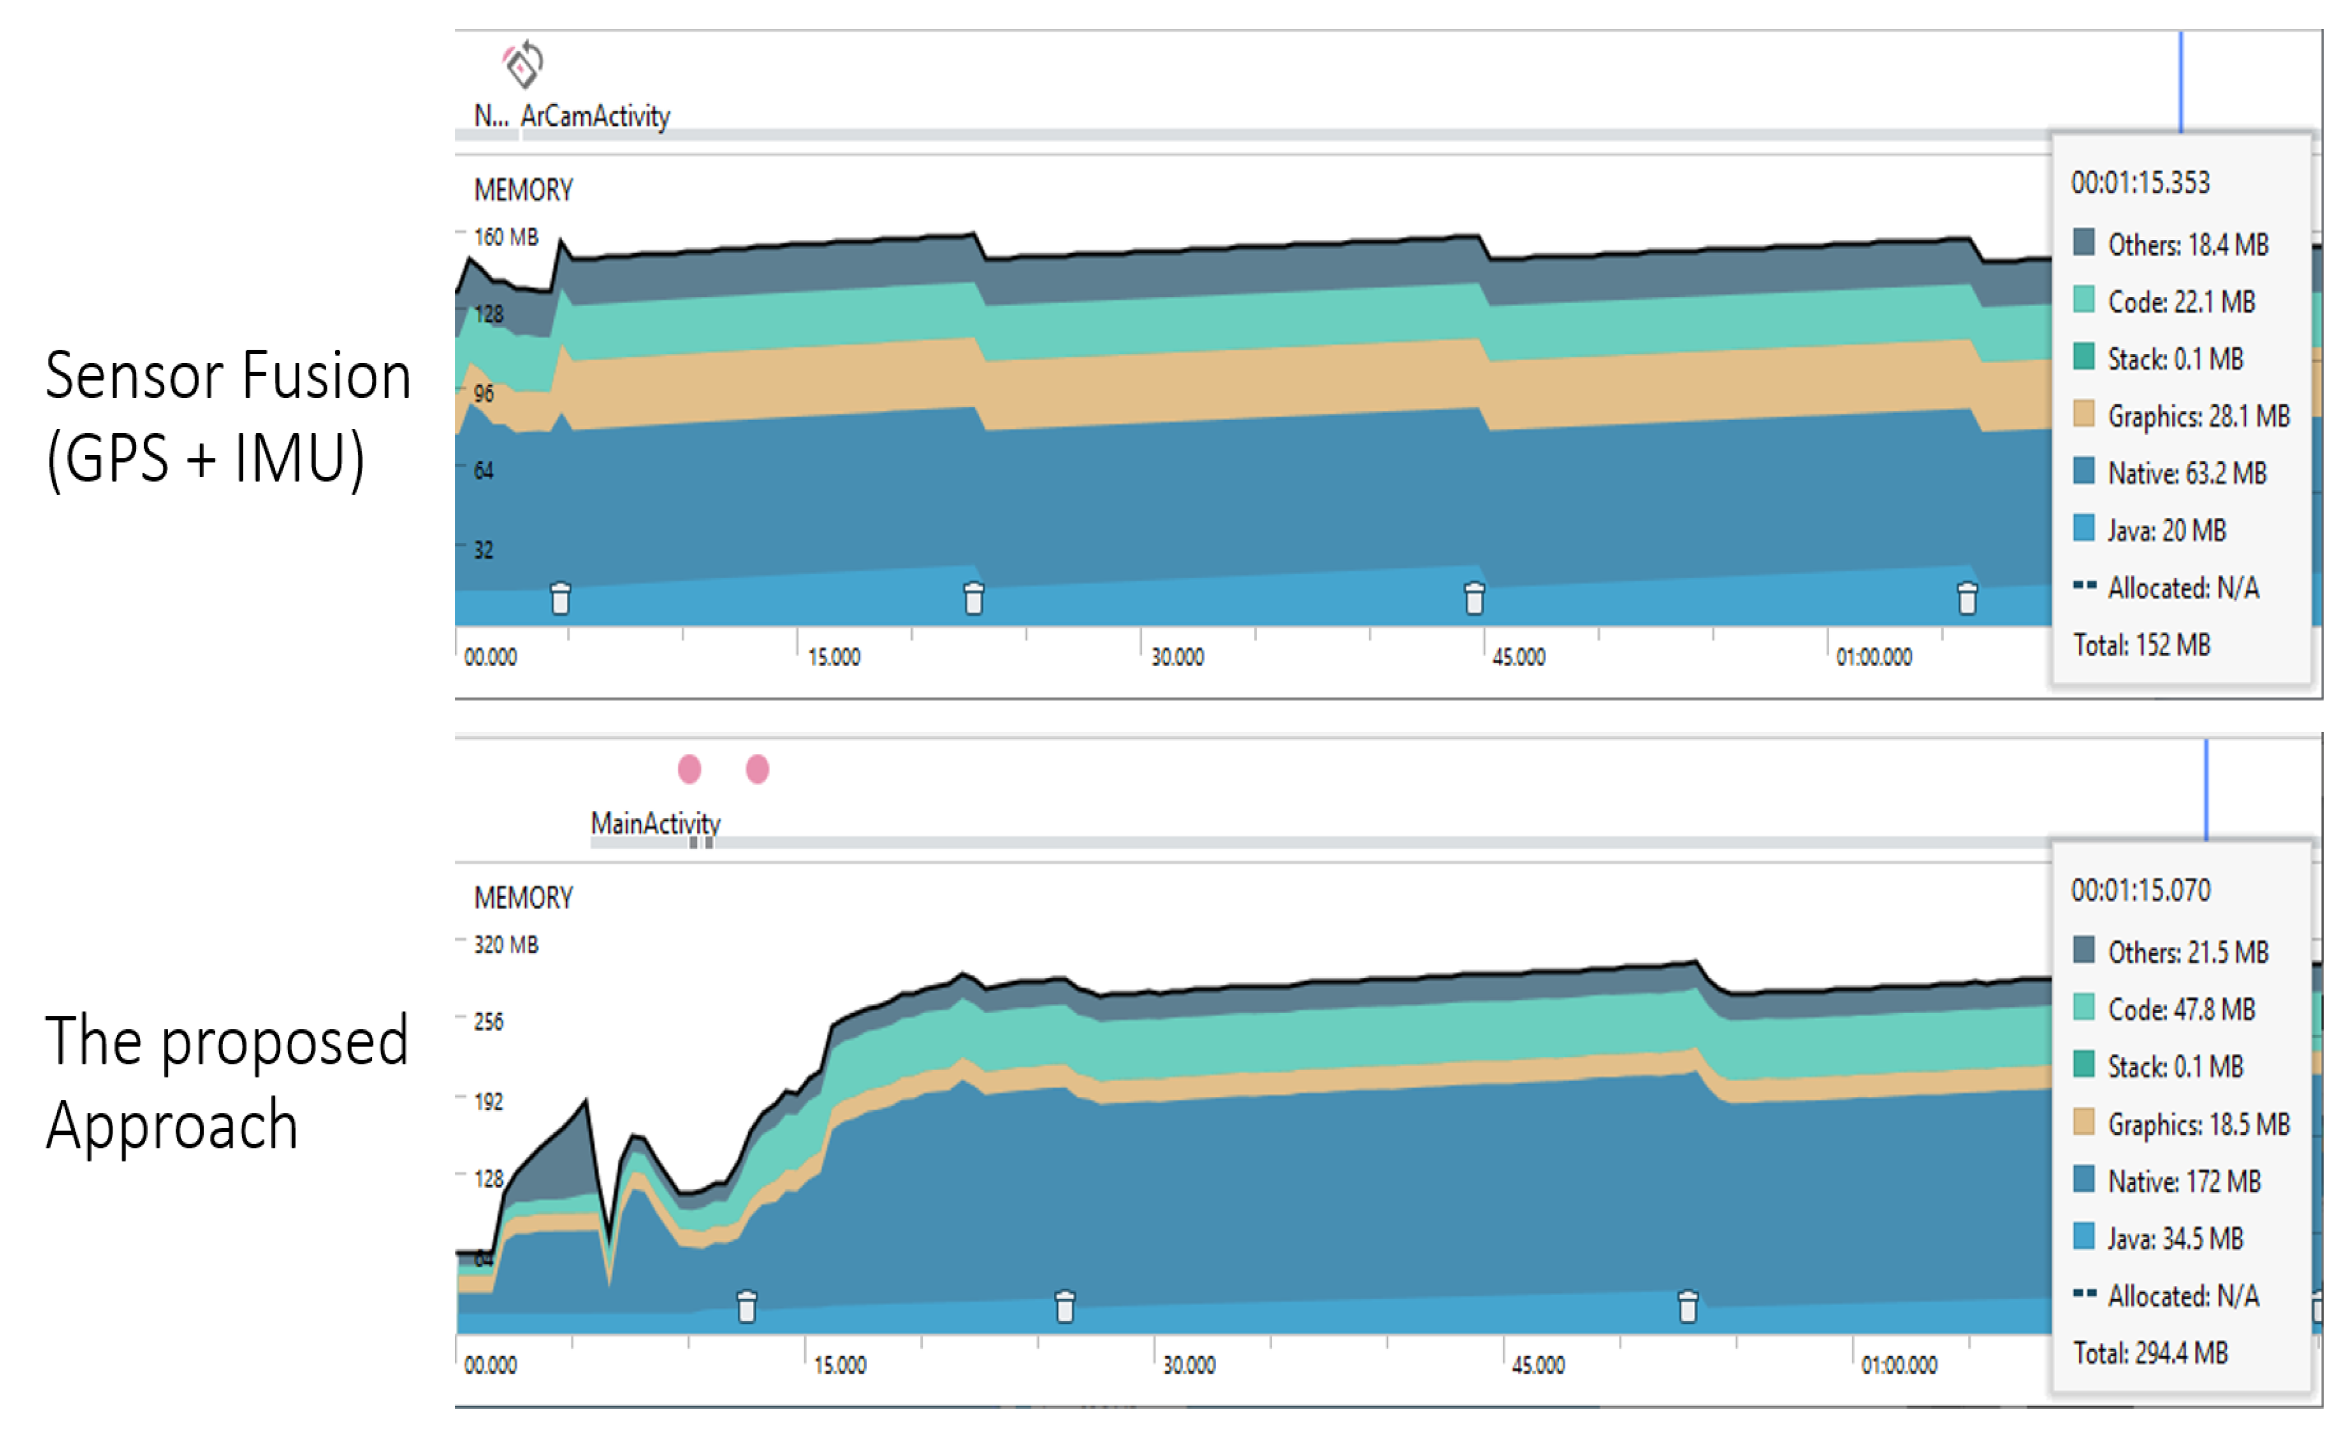Click first garbage icon in bottom memory chart

pos(746,1307)
